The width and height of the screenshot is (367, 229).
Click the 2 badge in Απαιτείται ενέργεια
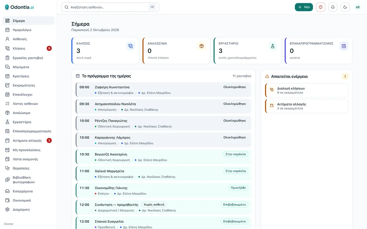point(345,76)
